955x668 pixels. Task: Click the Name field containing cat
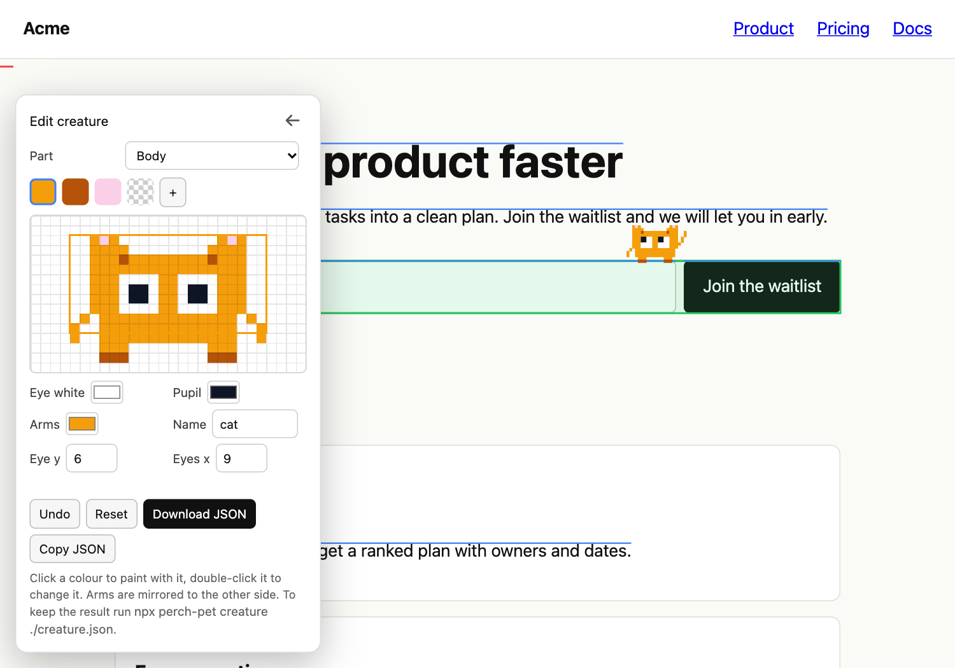point(255,424)
